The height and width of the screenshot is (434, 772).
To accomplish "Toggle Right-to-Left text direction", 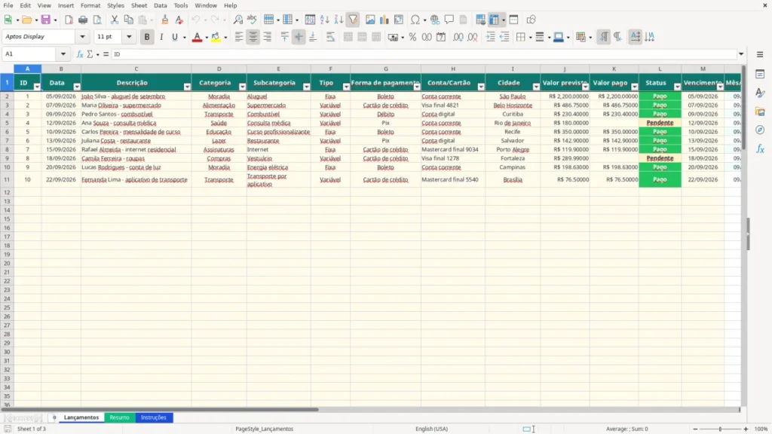I will tap(617, 37).
